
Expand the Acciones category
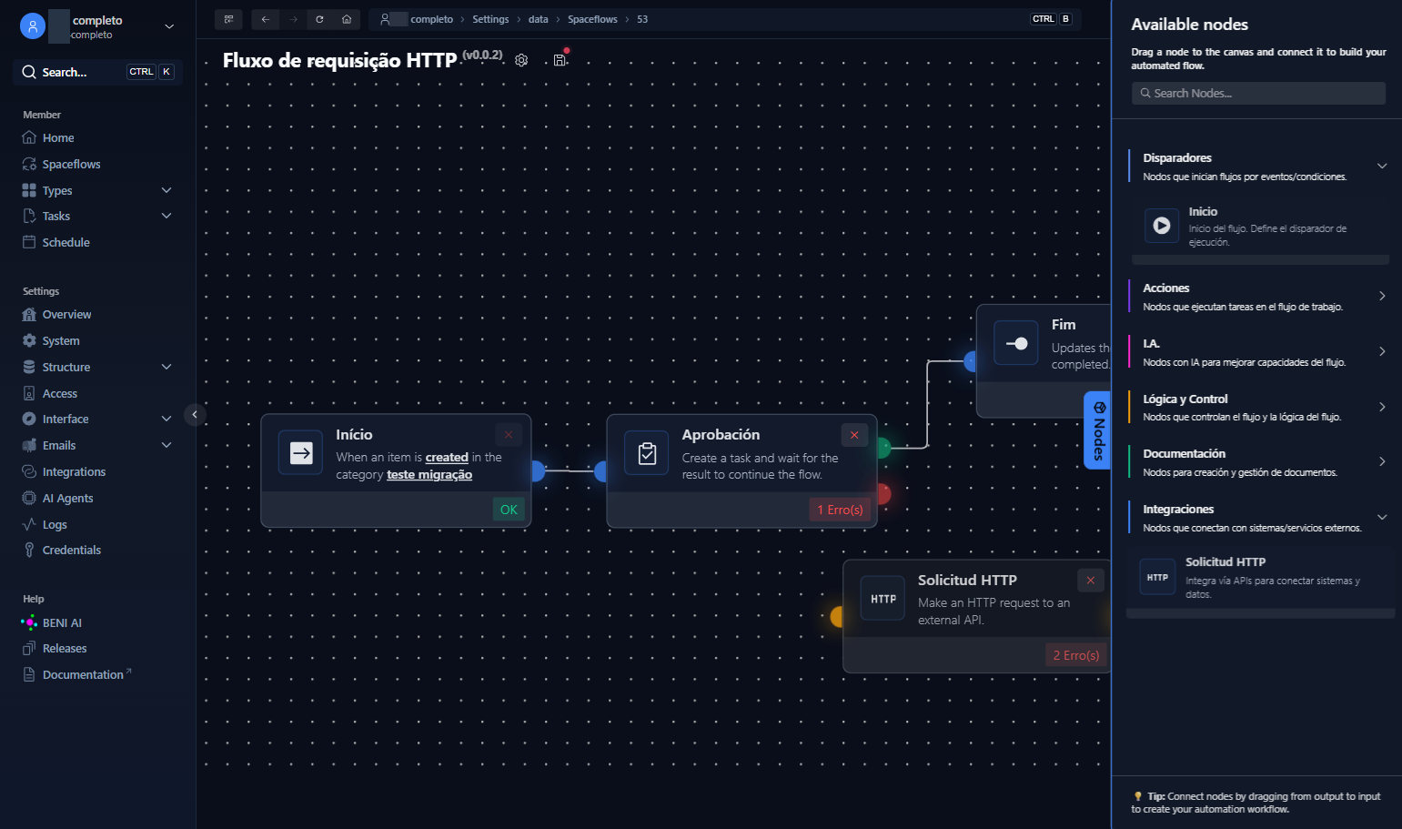1382,296
